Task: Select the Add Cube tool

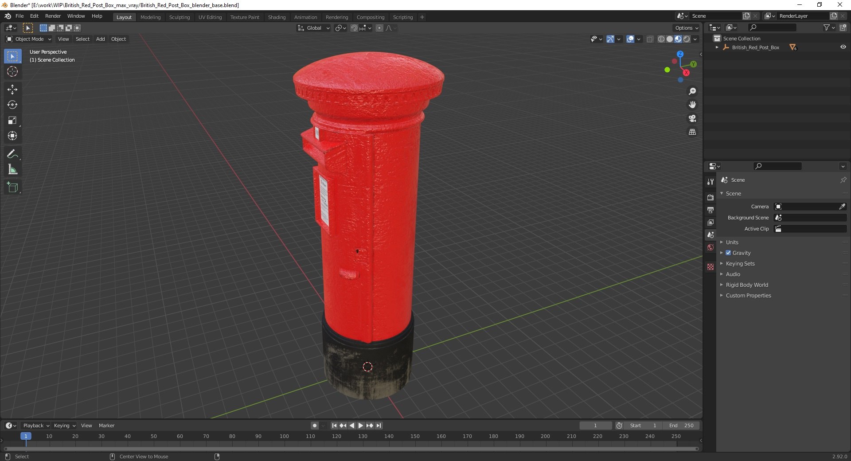Action: point(12,187)
